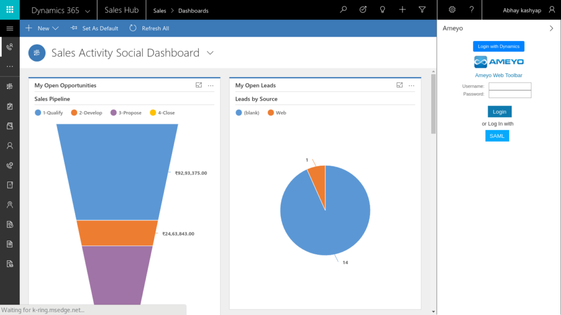The image size is (561, 315).
Task: Click Sales in the breadcrumb
Action: 159,11
